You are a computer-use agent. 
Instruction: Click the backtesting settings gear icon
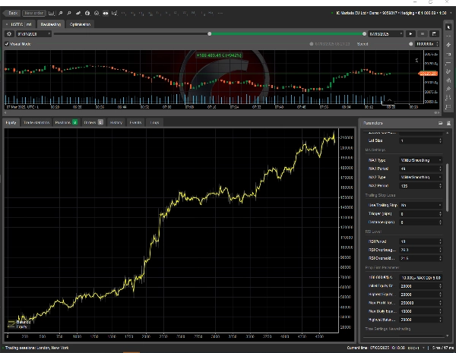pyautogui.click(x=8, y=33)
